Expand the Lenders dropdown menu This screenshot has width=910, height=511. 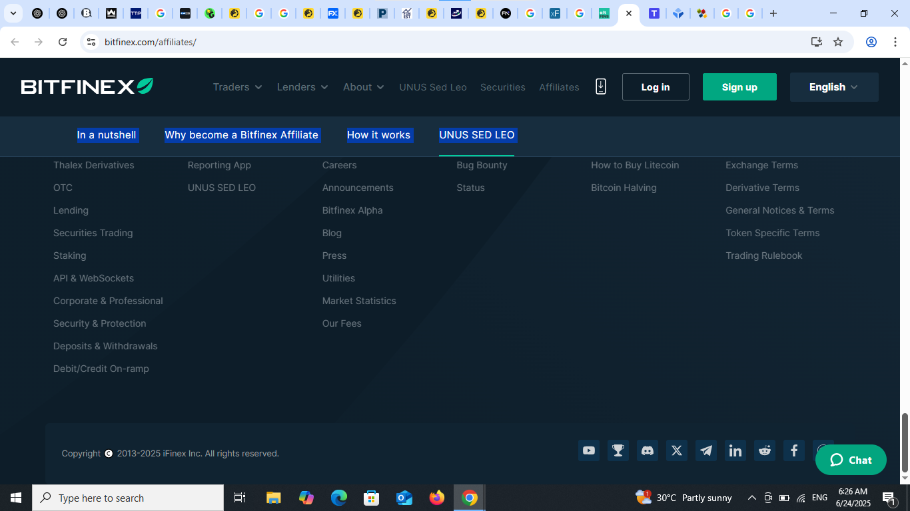coord(302,87)
